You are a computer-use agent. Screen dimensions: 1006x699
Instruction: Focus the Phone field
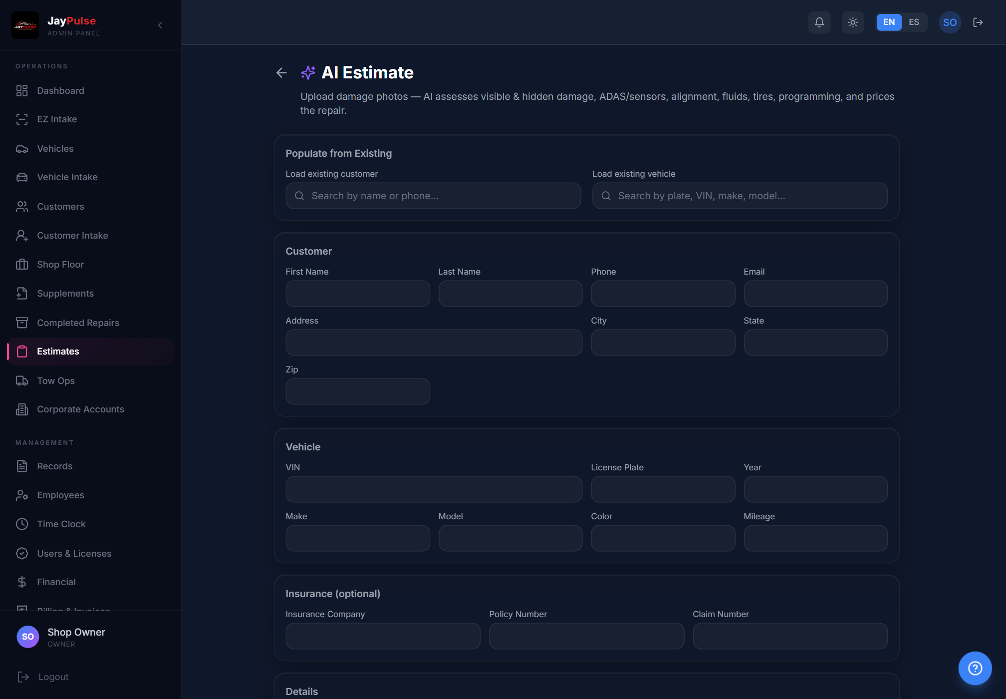click(663, 294)
